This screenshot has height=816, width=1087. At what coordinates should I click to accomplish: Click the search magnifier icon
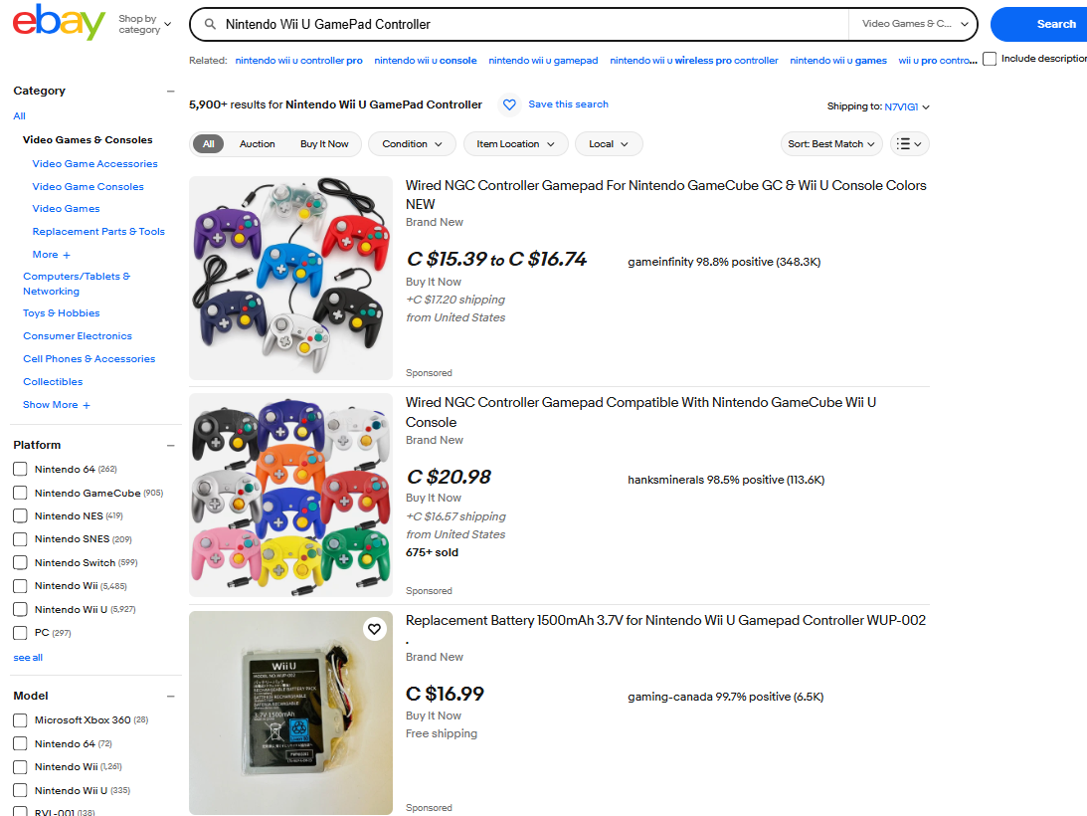pos(209,24)
